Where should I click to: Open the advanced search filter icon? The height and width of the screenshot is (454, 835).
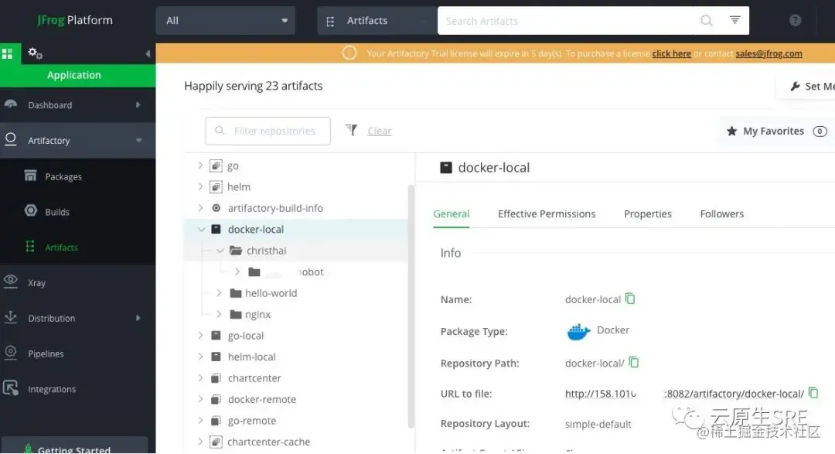coord(734,21)
